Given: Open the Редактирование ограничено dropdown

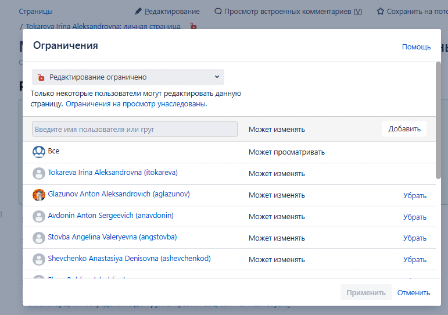Looking at the screenshot, I should (x=128, y=77).
